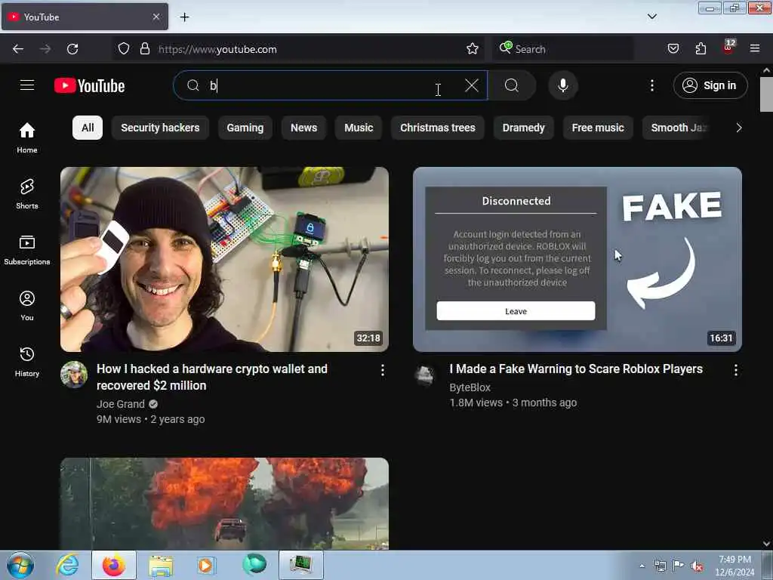This screenshot has height=580, width=773.
Task: Open Firefox extensions puzzle icon
Action: [701, 49]
